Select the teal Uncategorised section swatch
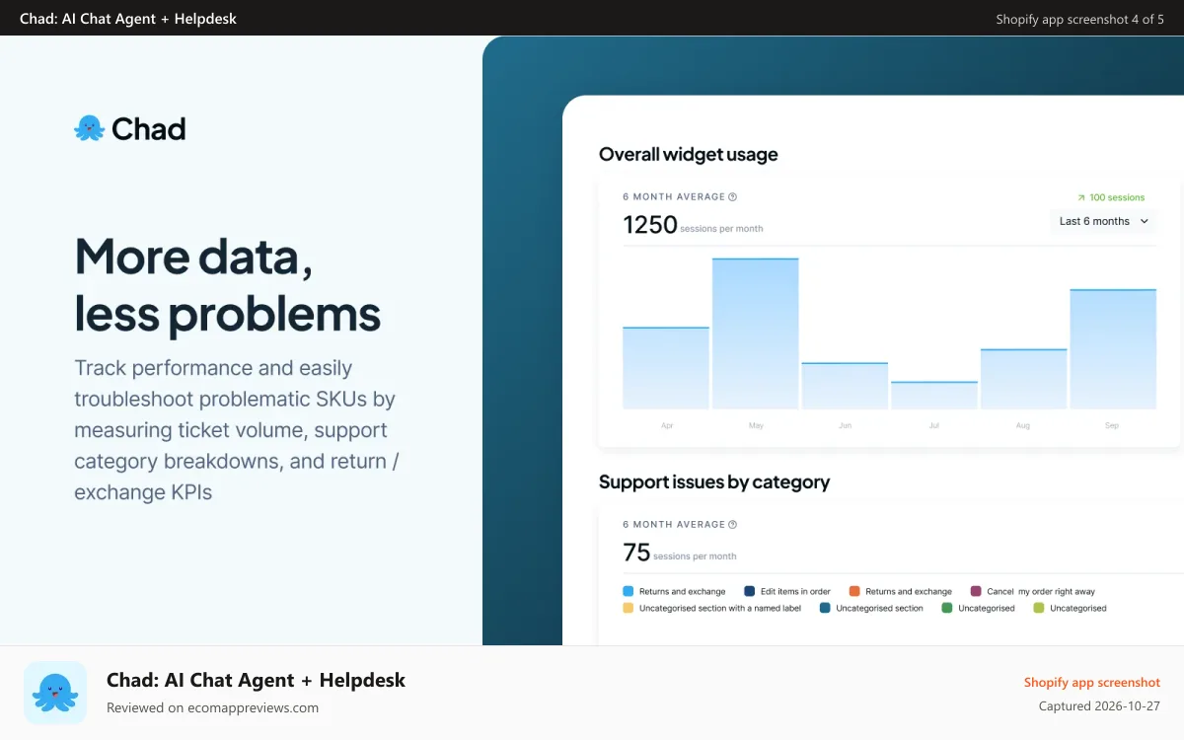1184x740 pixels. pos(825,608)
